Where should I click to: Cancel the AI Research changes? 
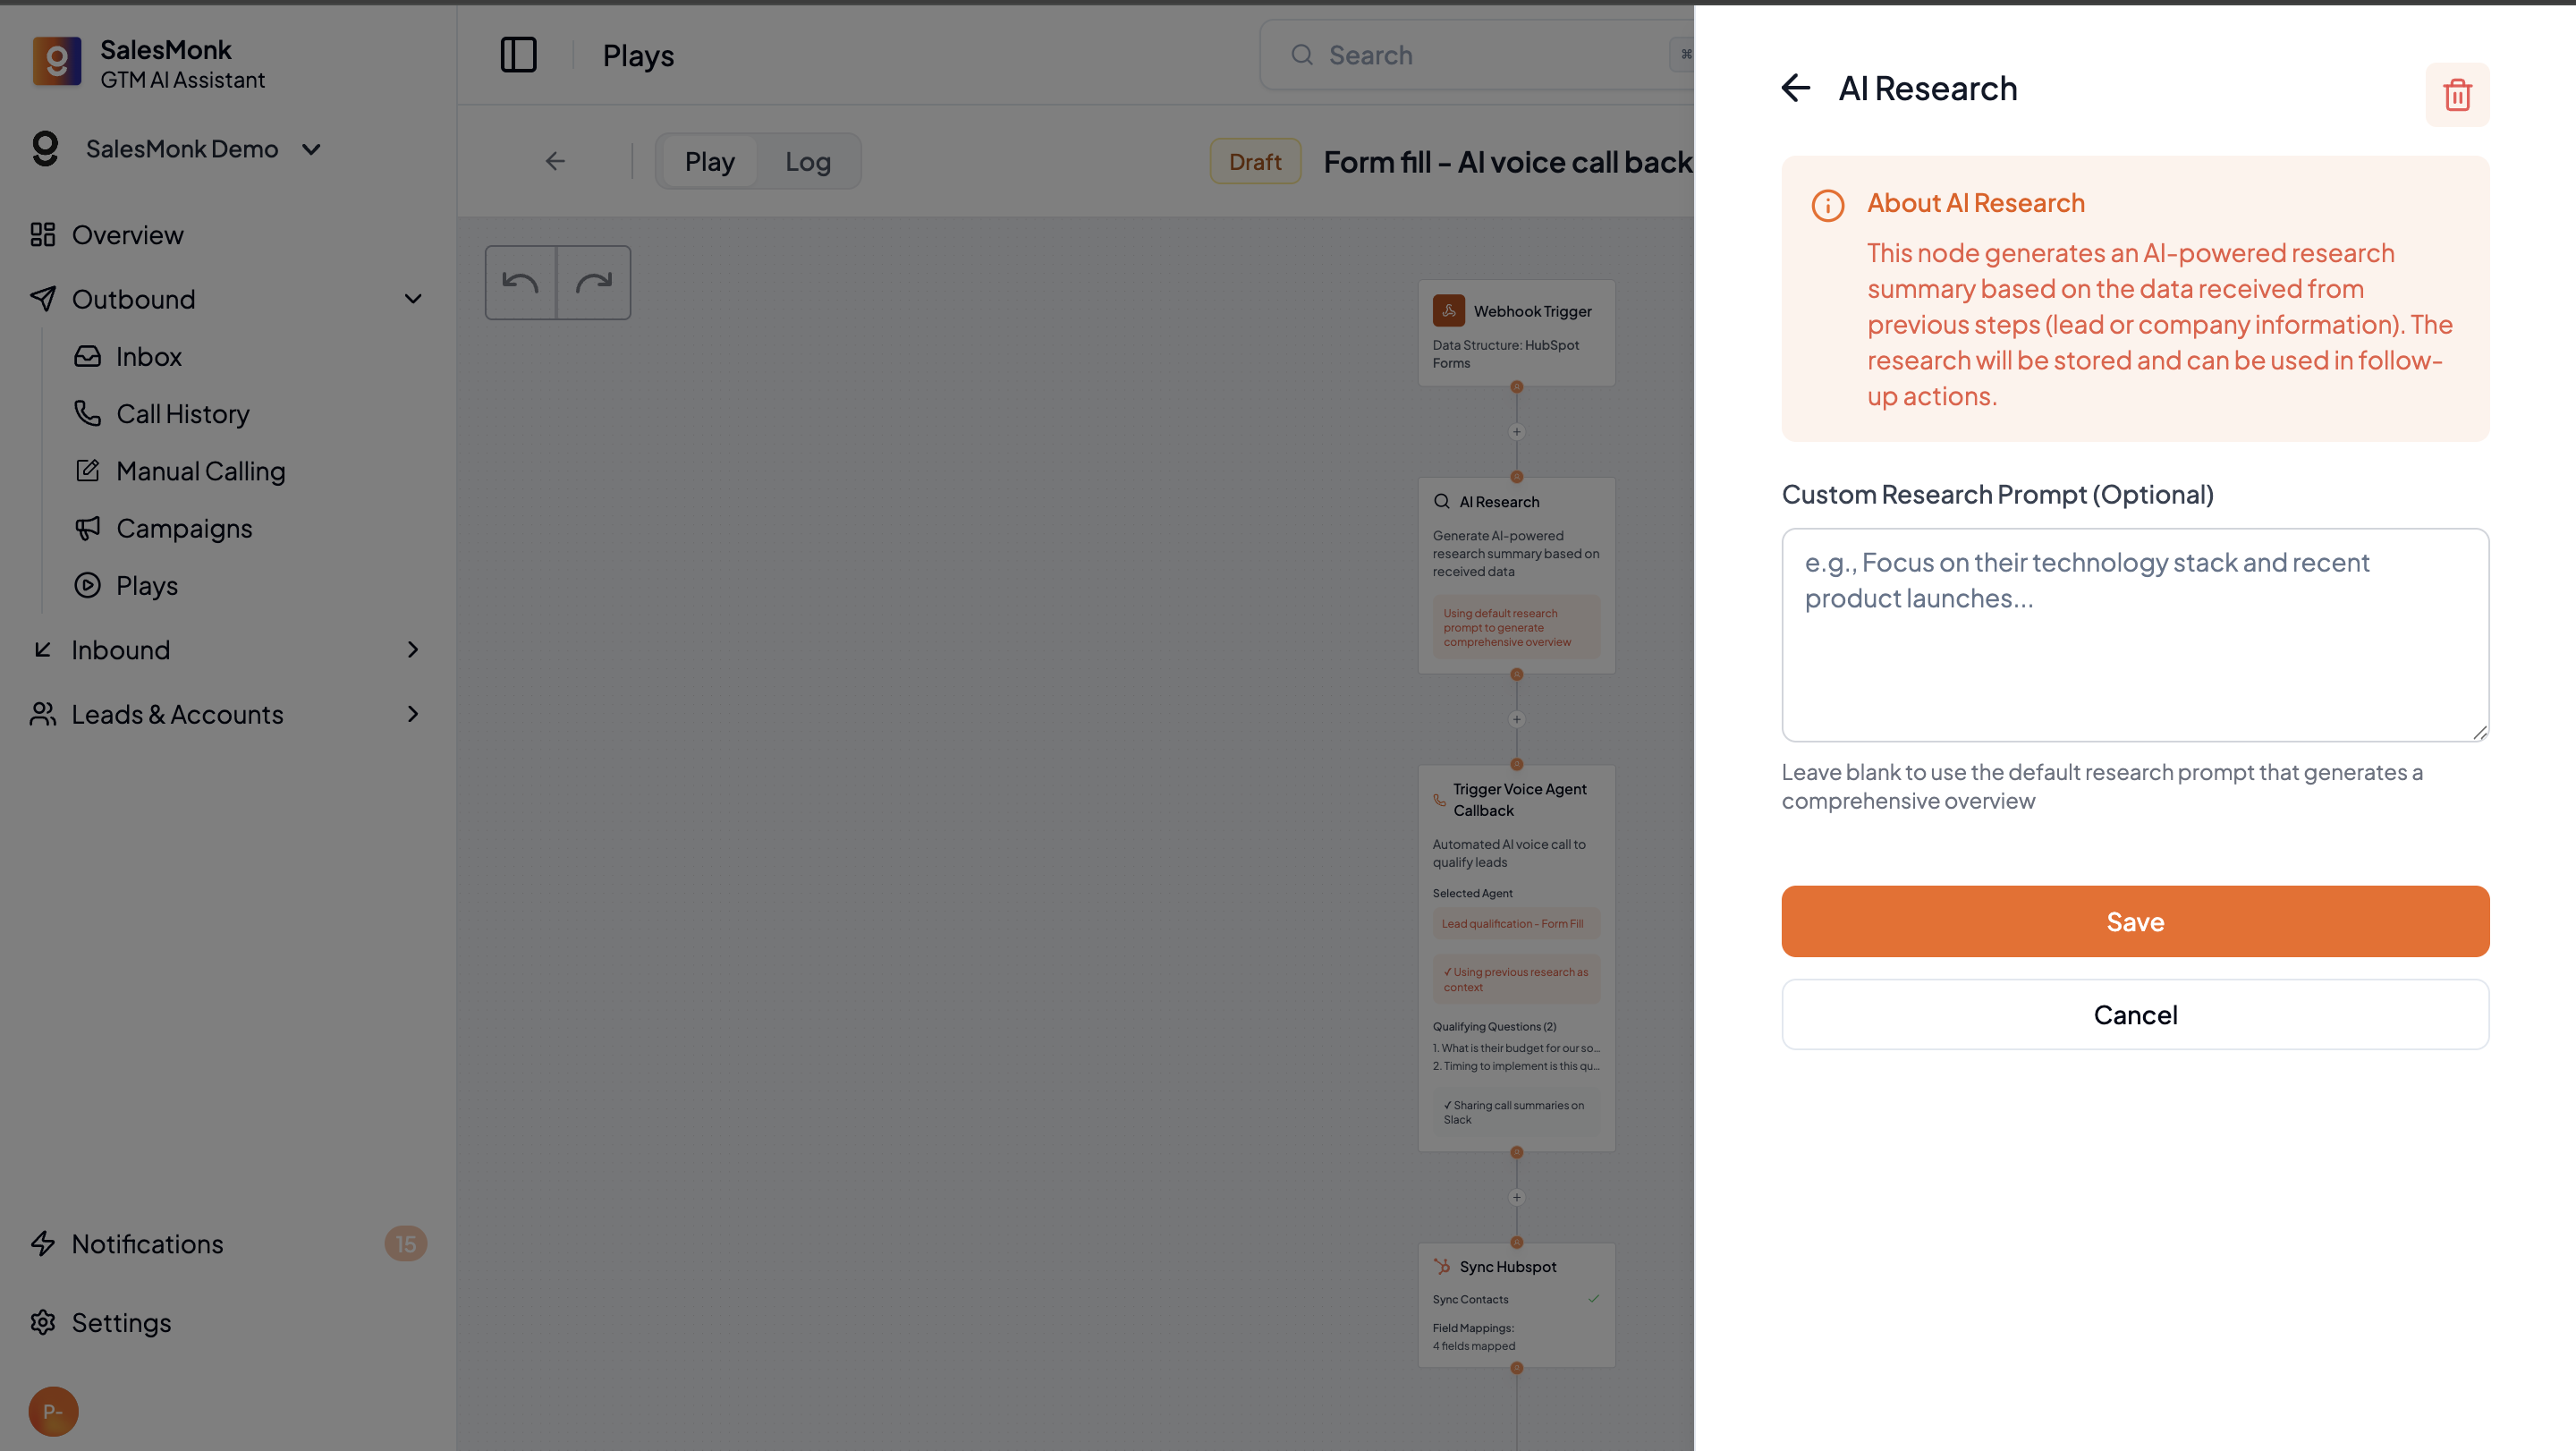2134,1014
